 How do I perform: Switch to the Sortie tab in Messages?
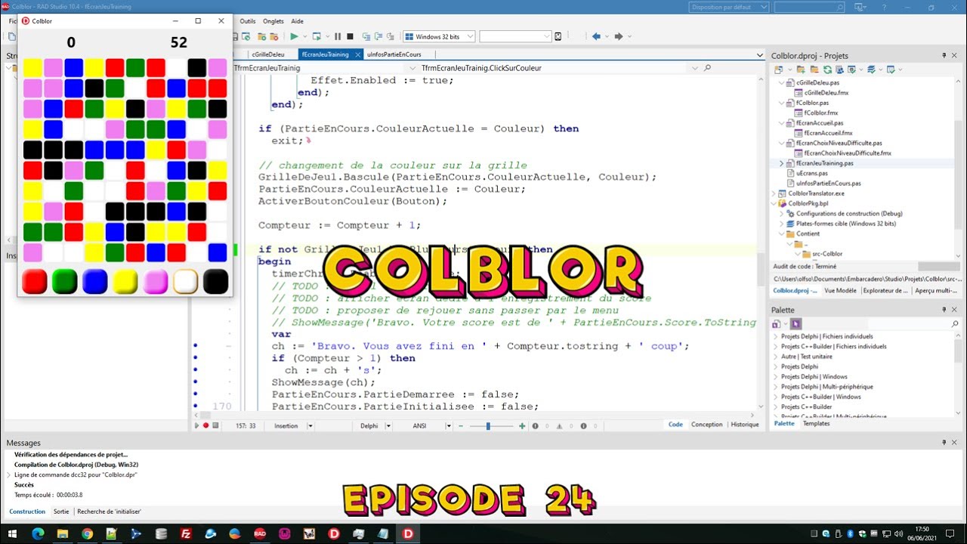coord(61,512)
